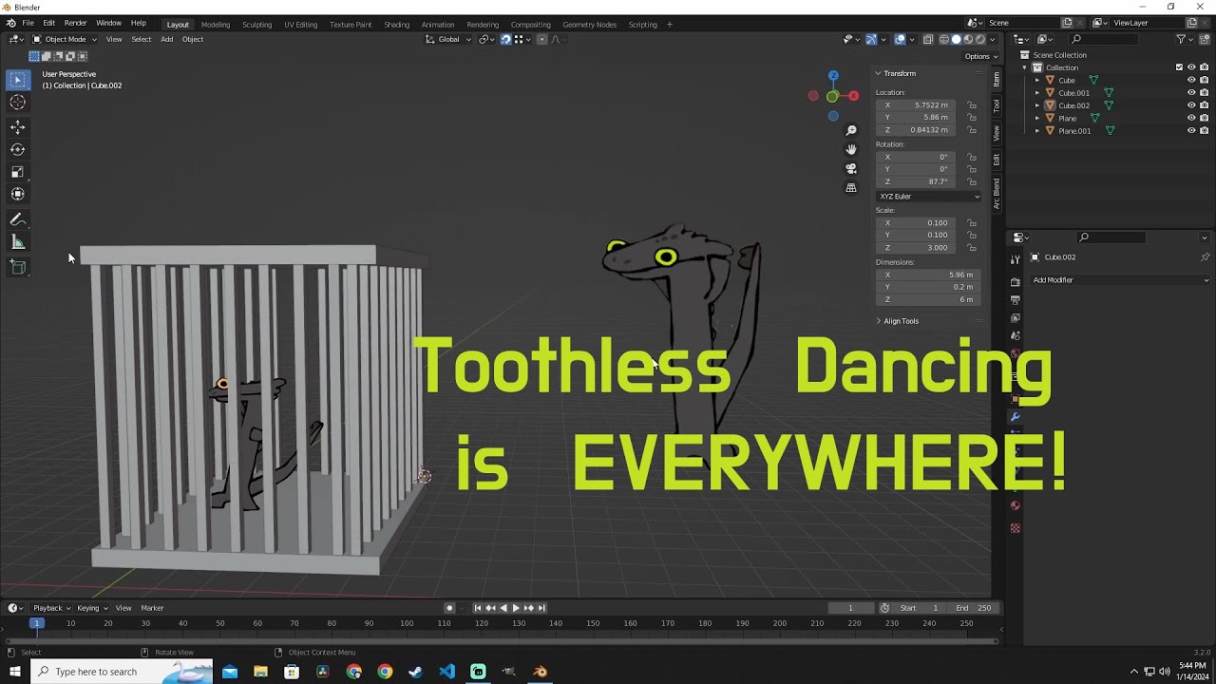The height and width of the screenshot is (684, 1216).
Task: Select the Scale tool
Action: tap(17, 172)
